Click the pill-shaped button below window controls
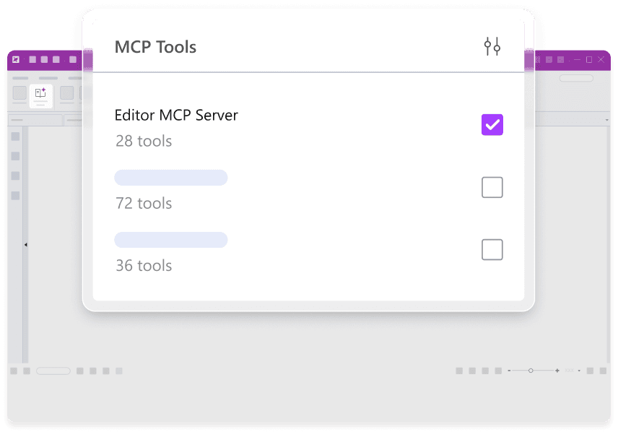 coord(576,78)
